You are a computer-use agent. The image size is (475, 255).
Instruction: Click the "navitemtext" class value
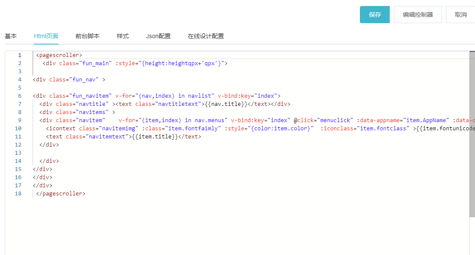pos(107,137)
